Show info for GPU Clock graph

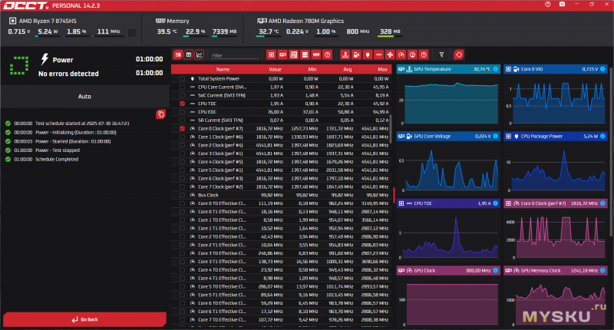pyautogui.click(x=495, y=270)
